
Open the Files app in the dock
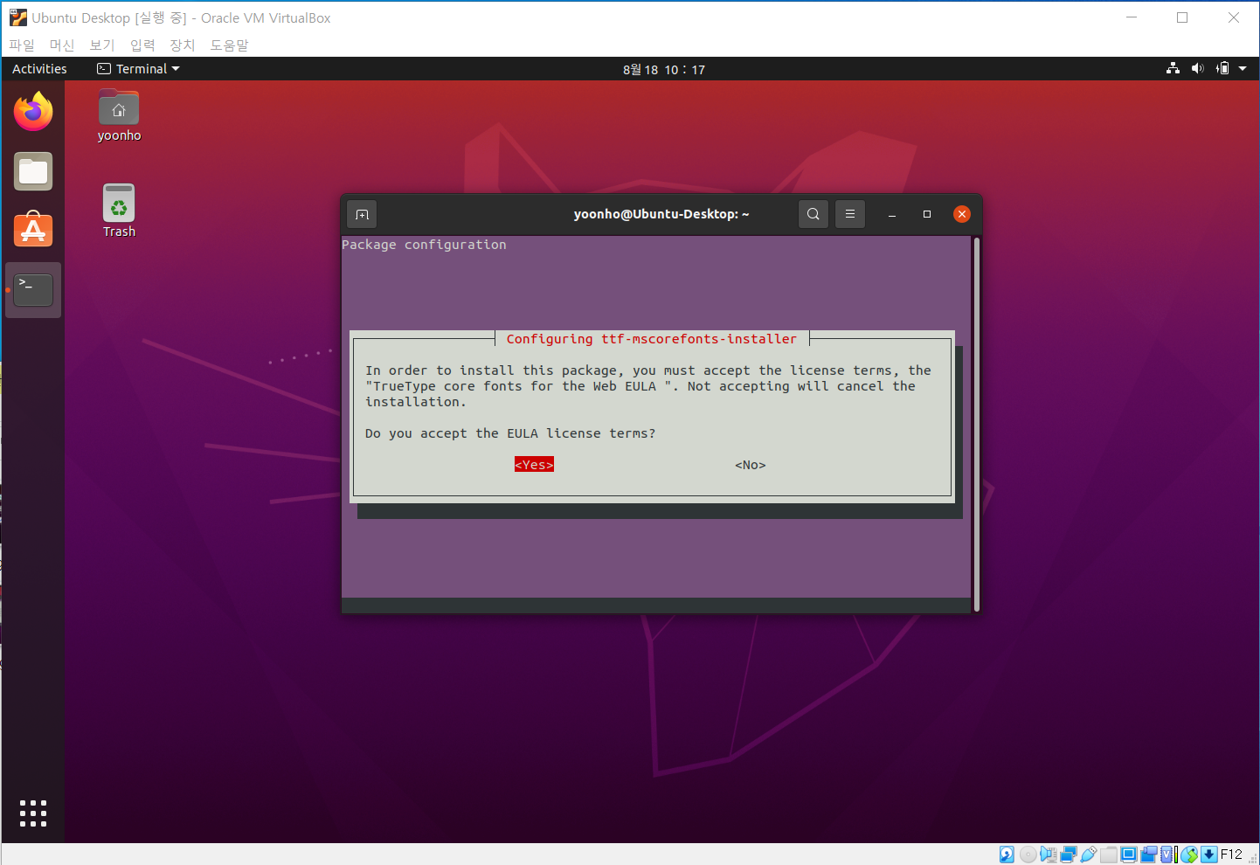(33, 171)
